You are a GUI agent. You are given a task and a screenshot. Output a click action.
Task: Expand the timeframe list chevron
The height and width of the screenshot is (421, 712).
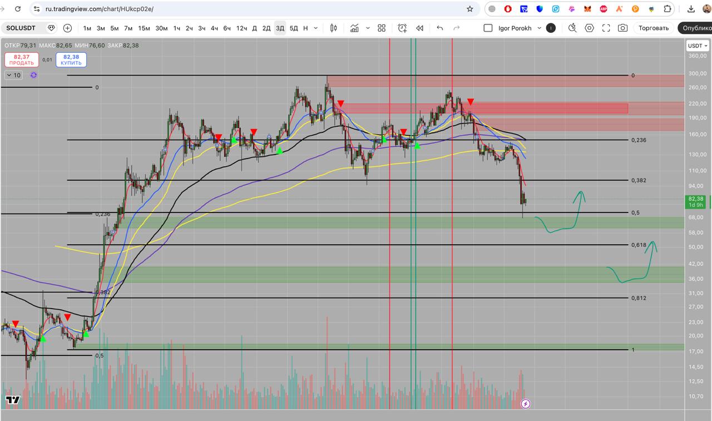[x=316, y=28]
